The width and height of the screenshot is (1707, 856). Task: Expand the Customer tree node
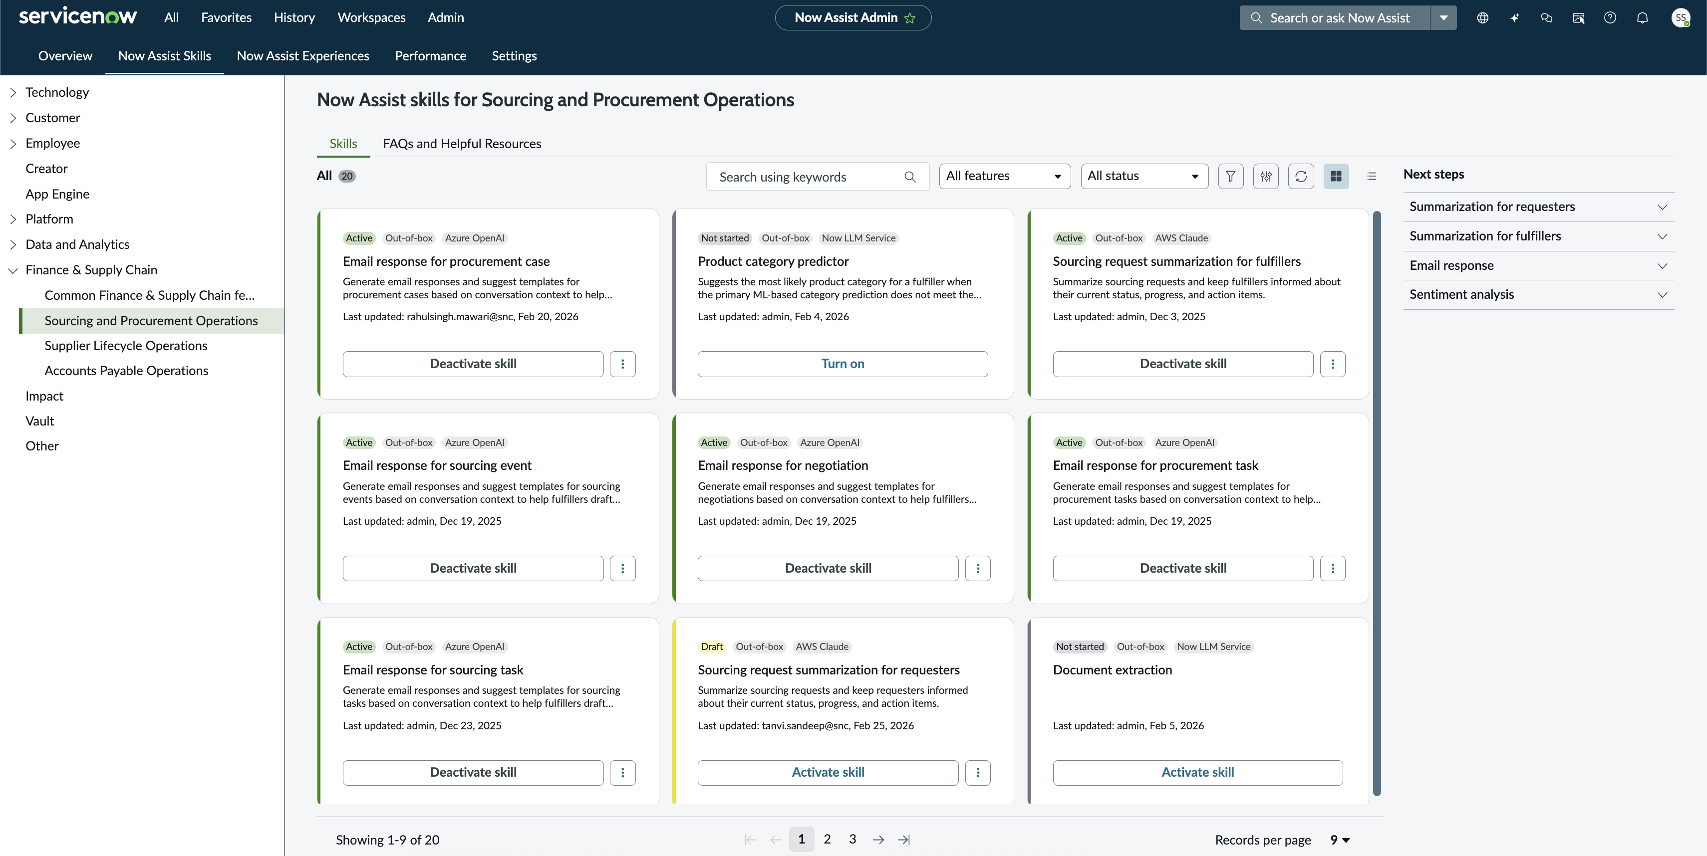(x=12, y=118)
